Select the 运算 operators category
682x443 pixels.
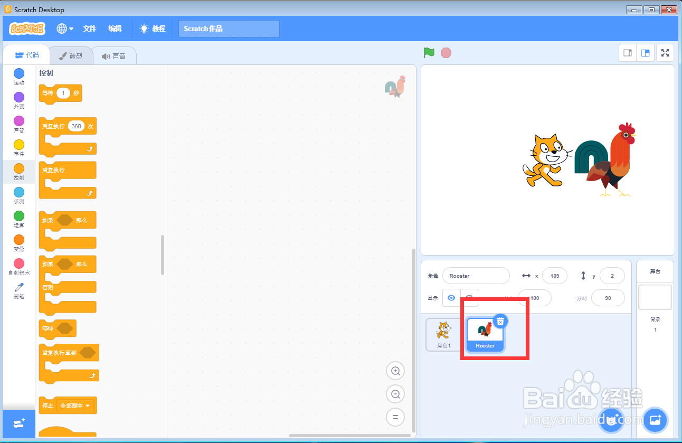[19, 219]
